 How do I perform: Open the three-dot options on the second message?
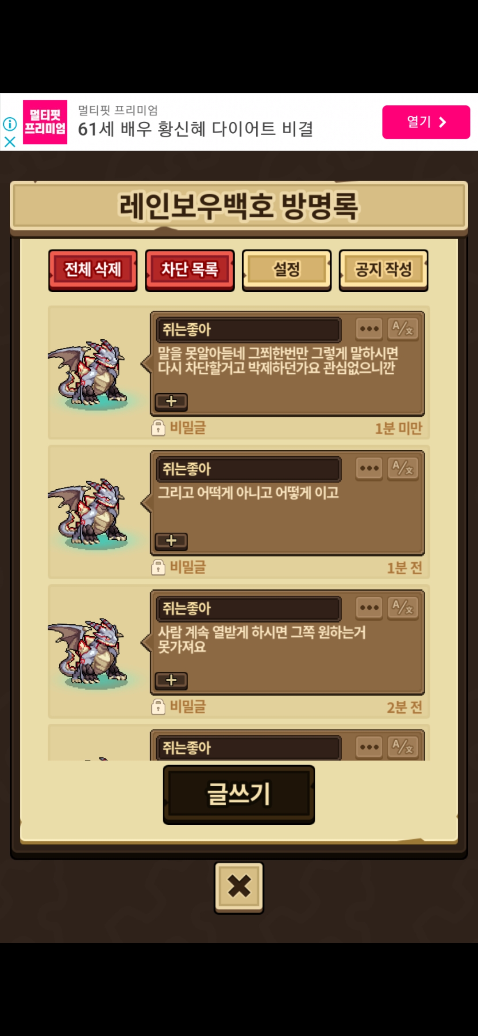click(x=369, y=468)
